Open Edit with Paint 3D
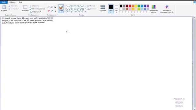 tap(167, 9)
